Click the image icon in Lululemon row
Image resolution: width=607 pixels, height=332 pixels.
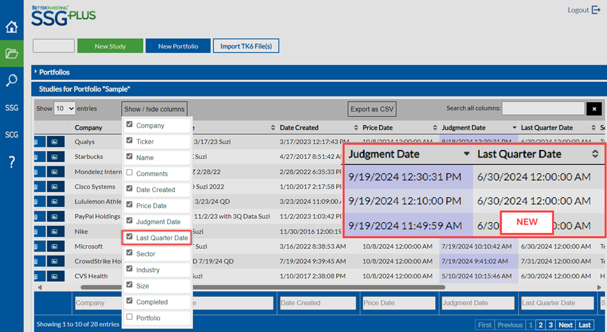coord(56,202)
